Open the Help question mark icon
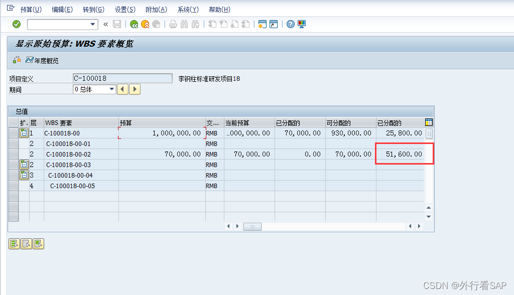This screenshot has height=295, width=514. click(x=291, y=24)
